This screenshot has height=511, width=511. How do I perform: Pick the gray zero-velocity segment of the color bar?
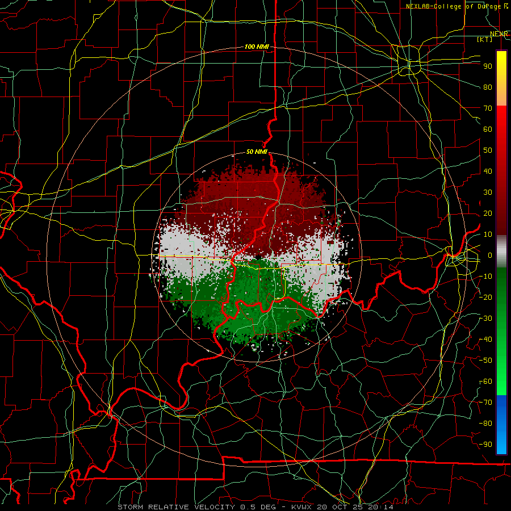501,252
